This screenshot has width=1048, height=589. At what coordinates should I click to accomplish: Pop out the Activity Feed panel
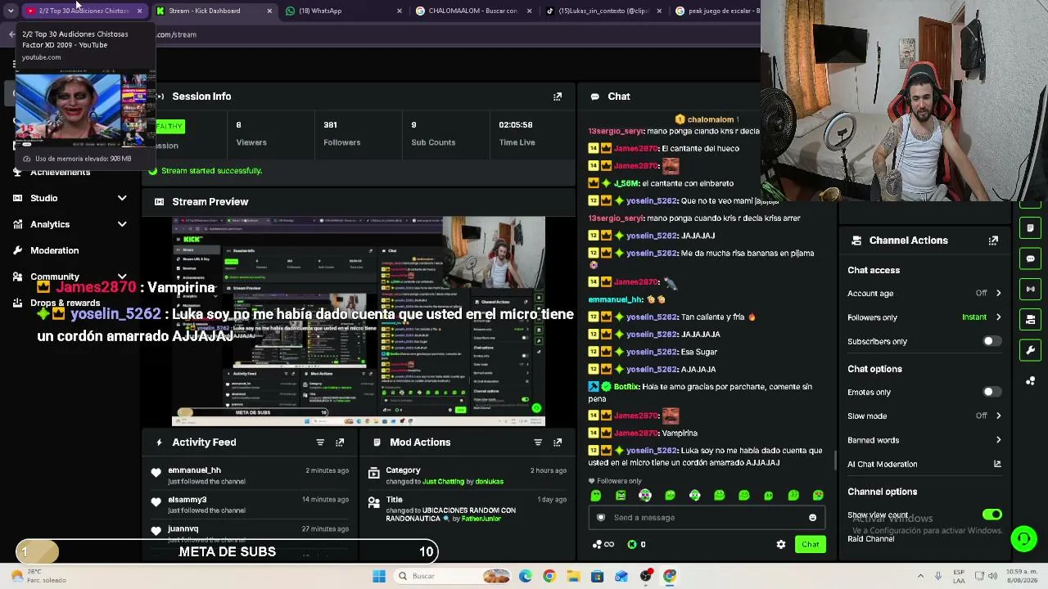coord(340,443)
